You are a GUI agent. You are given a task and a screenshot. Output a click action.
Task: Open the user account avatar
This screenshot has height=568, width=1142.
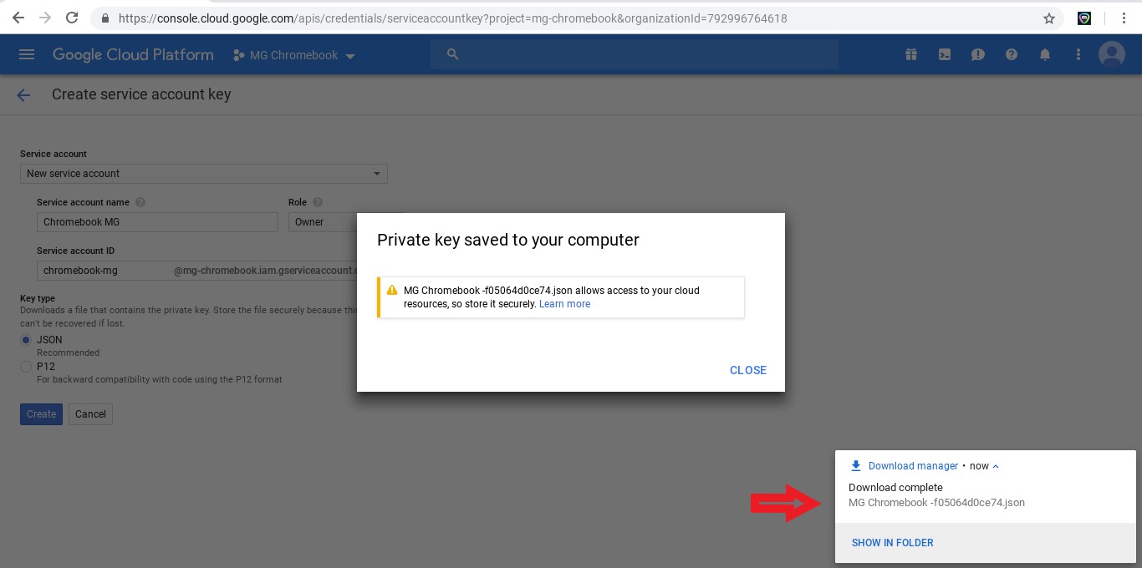1111,54
